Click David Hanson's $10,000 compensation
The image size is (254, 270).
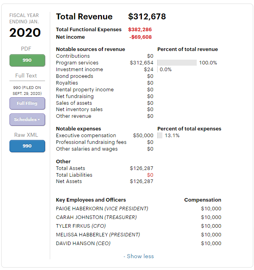(211, 244)
